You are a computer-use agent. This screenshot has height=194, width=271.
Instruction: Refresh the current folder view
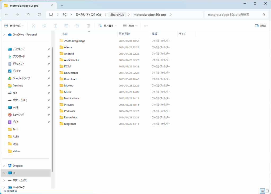[x=39, y=15]
